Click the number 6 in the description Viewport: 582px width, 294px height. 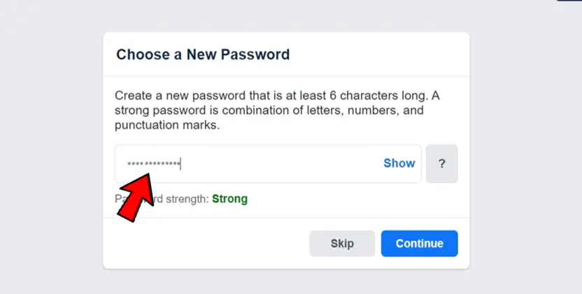[333, 96]
